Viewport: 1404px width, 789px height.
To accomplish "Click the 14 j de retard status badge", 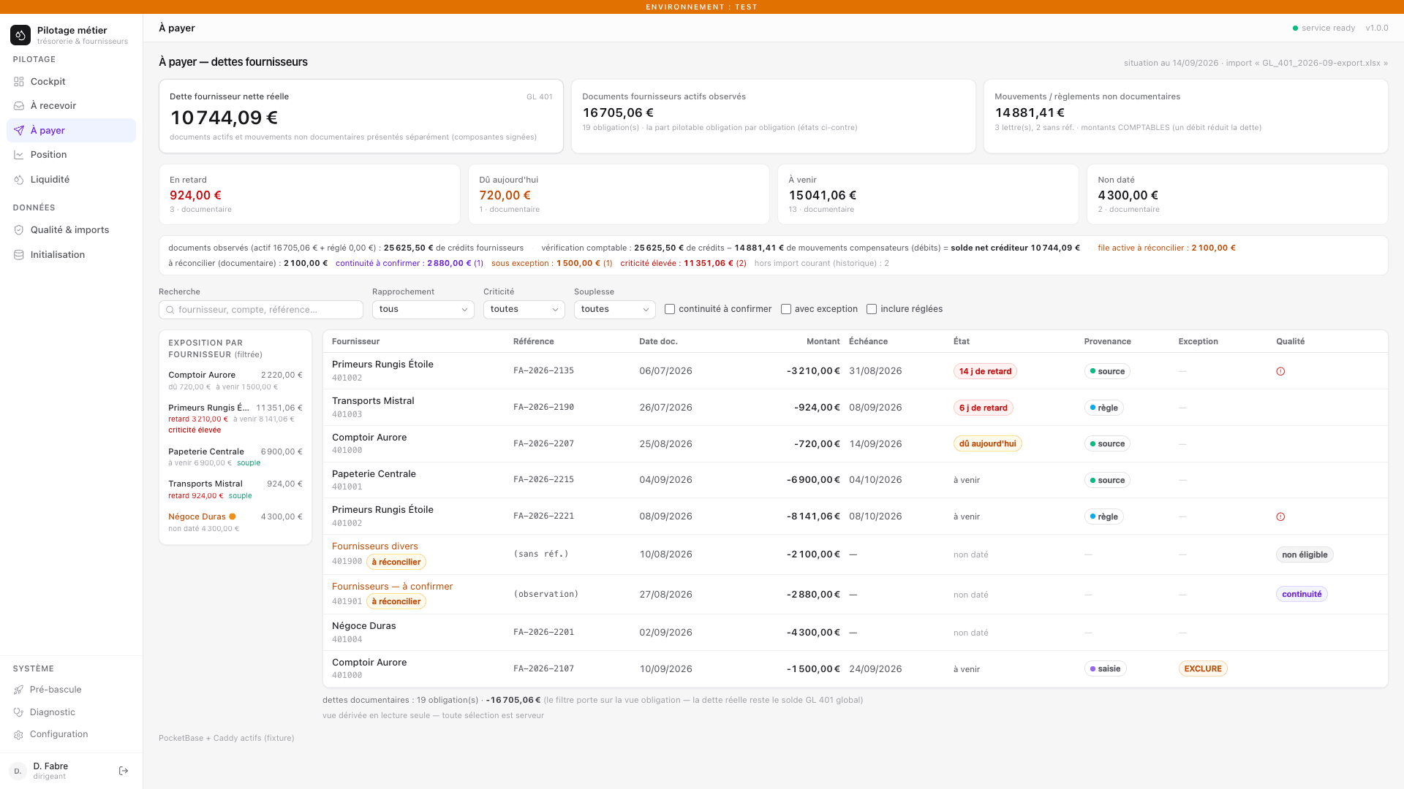I will point(985,372).
